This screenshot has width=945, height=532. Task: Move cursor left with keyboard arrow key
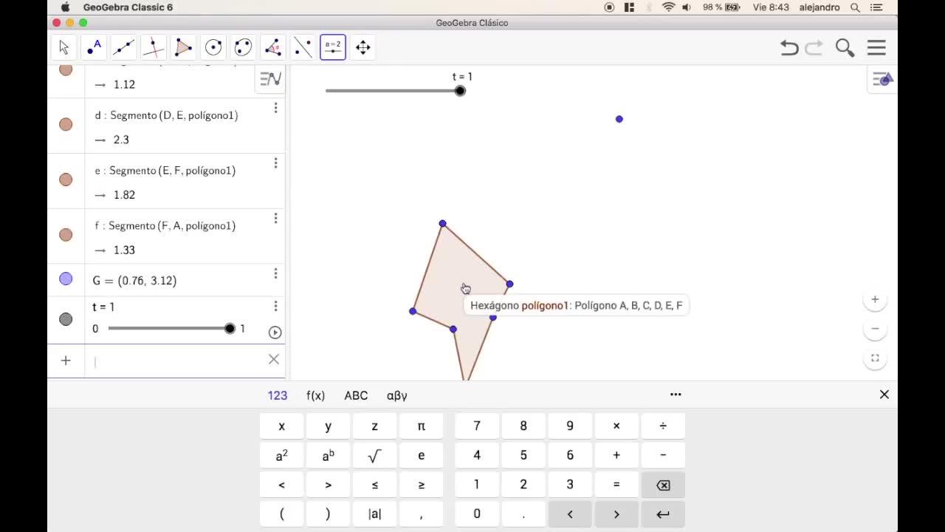pyautogui.click(x=569, y=514)
